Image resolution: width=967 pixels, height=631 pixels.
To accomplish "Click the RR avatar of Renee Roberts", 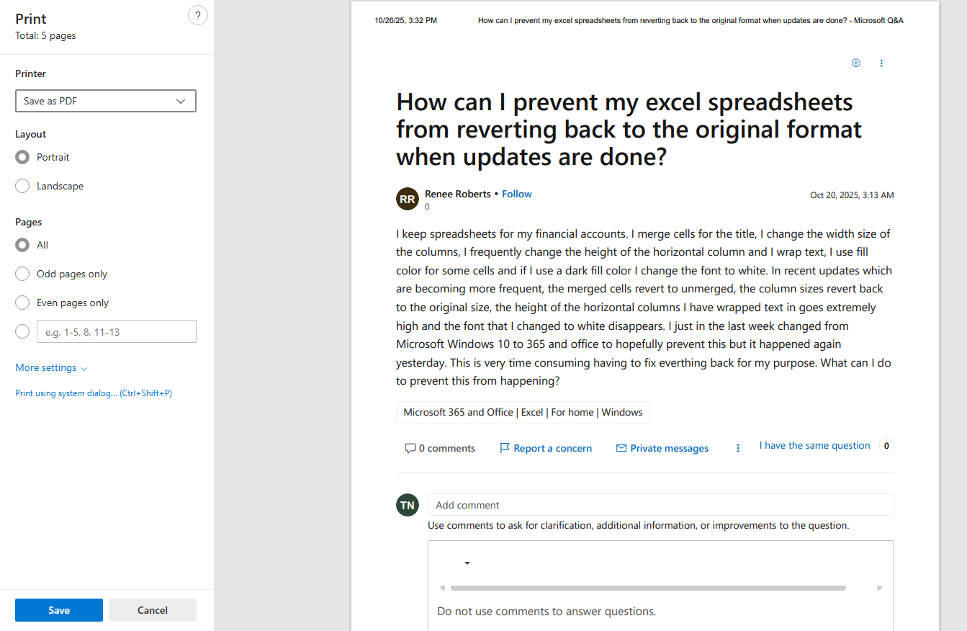I will (408, 199).
